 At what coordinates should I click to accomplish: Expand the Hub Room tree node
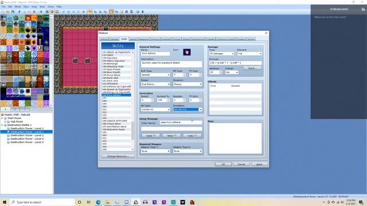point(5,122)
